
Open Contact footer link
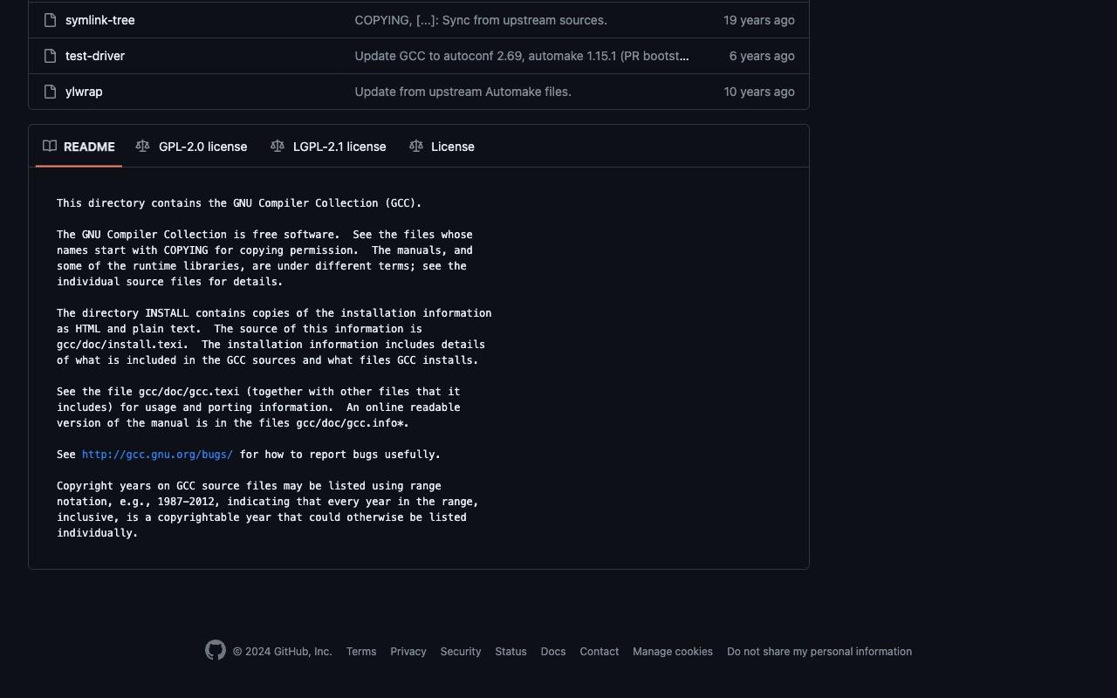tap(600, 652)
